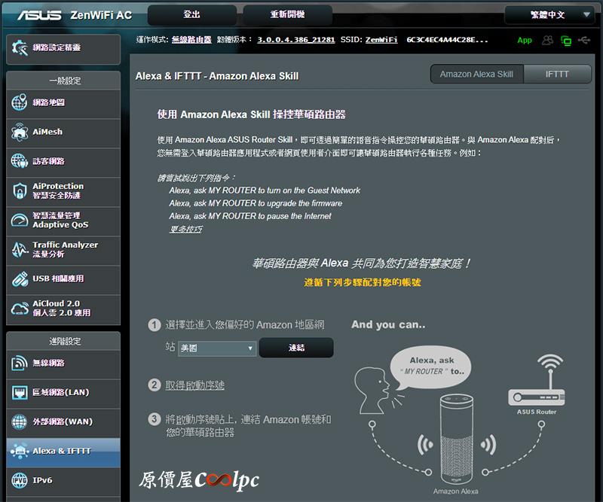
Task: Open the AiMesh icon
Action: point(20,132)
